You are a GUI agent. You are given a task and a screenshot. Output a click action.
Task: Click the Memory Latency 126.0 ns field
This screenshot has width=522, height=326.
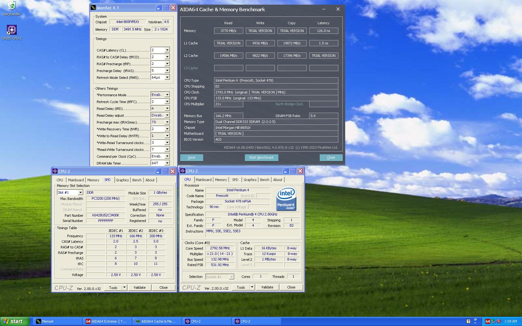point(323,31)
